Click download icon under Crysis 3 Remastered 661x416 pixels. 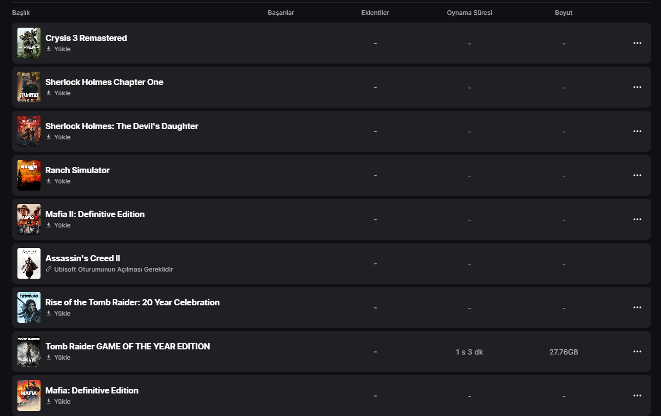[x=49, y=49]
